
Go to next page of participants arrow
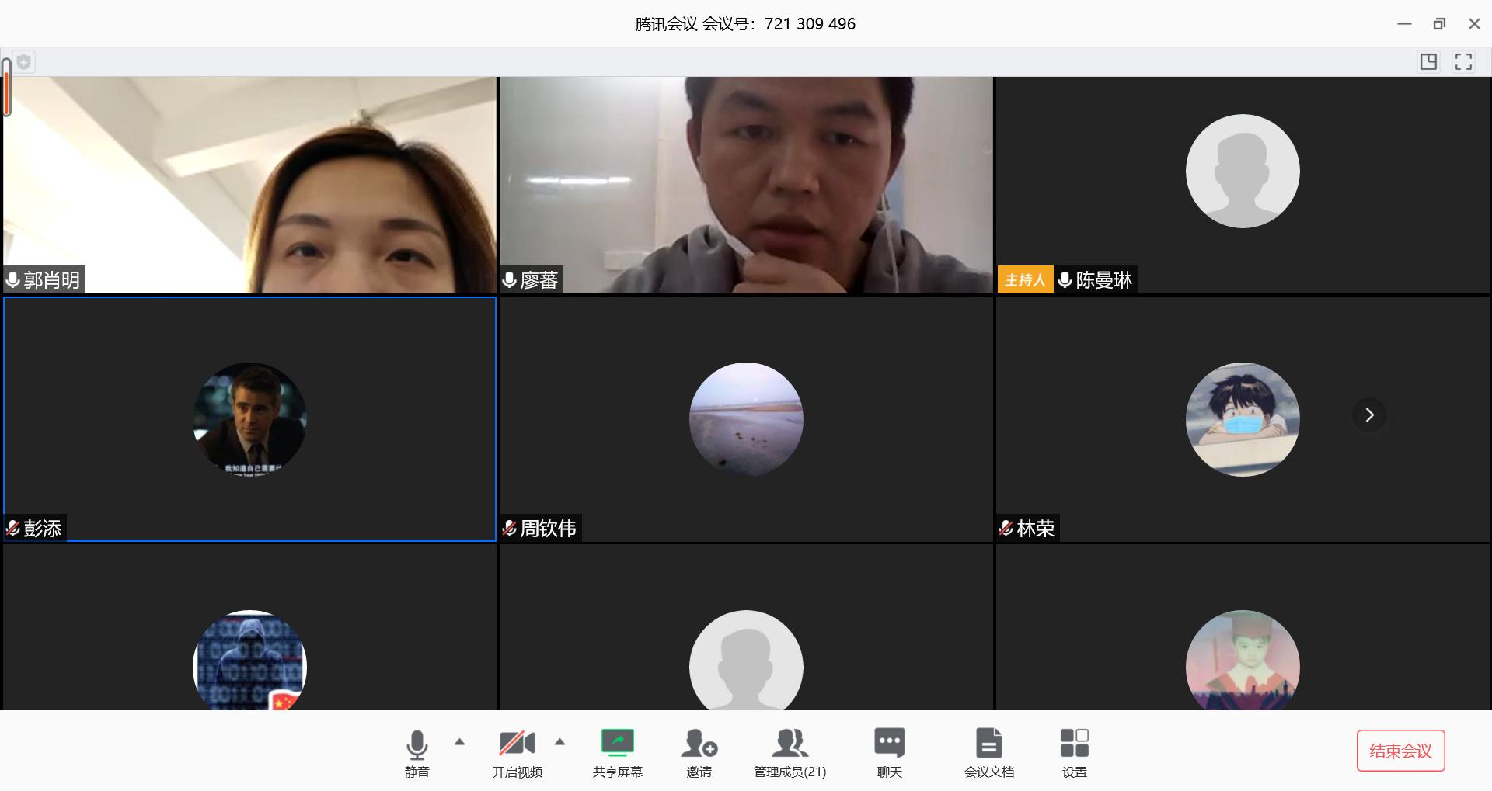(x=1369, y=415)
